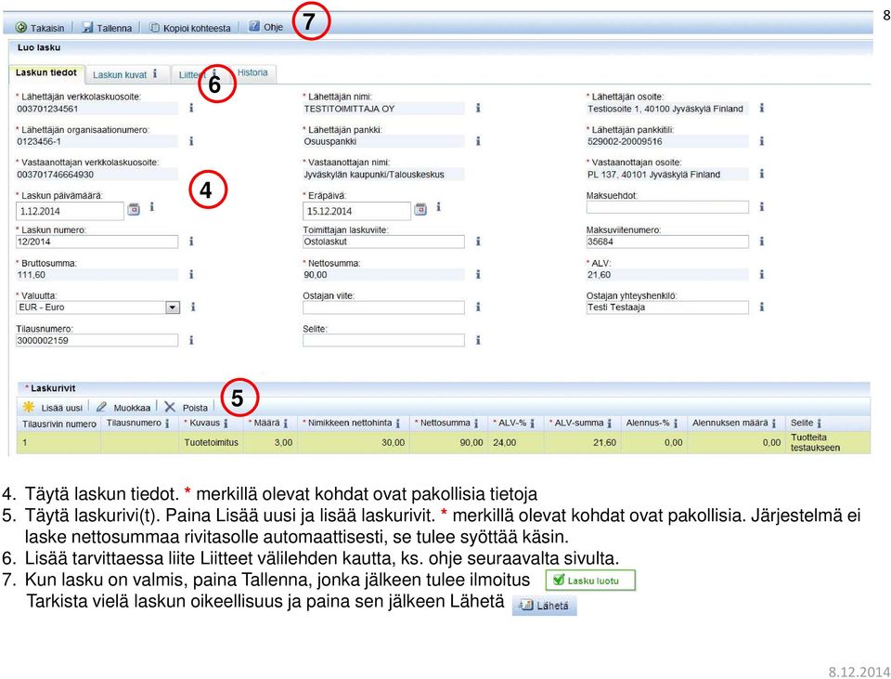Click Ostajan viite input field
This screenshot has width=891, height=679.
383,307
